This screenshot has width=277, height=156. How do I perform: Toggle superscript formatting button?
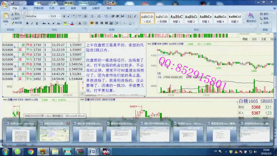click(53, 23)
